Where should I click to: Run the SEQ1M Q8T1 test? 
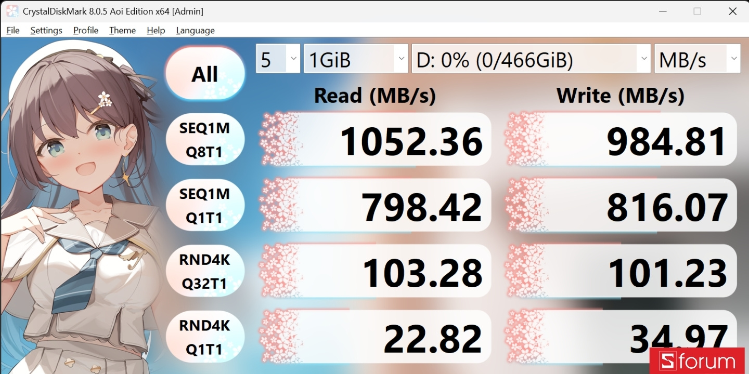click(x=205, y=139)
